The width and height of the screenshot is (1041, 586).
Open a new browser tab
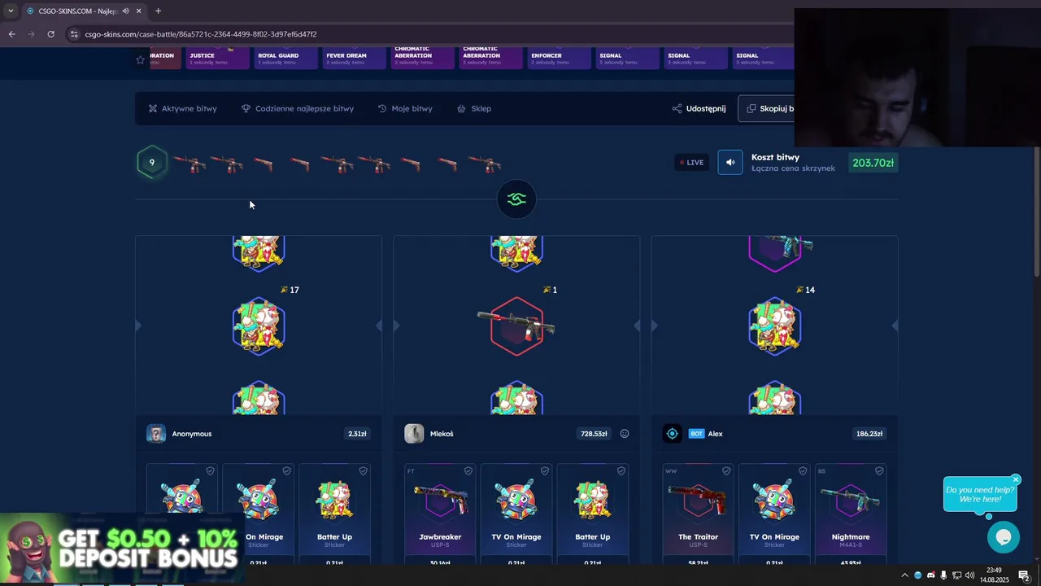(x=158, y=11)
